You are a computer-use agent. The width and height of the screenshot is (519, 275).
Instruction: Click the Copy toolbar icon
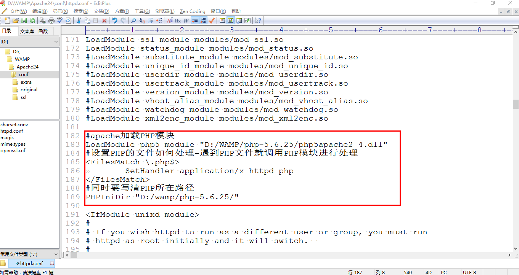coord(87,21)
